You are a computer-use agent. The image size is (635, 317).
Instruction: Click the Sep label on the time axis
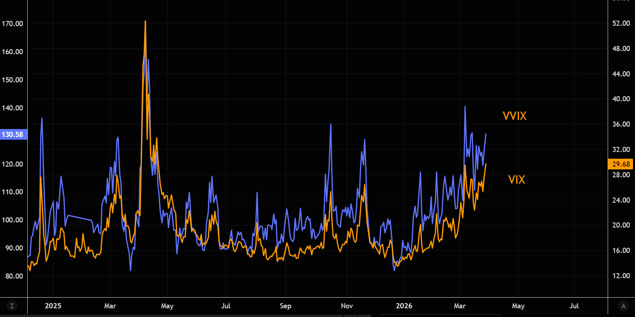coord(285,306)
